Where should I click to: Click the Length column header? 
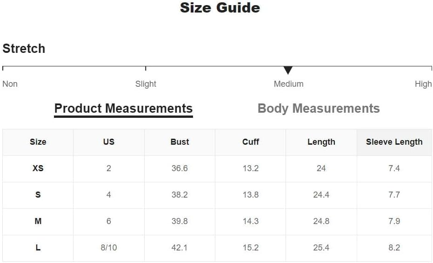click(321, 142)
